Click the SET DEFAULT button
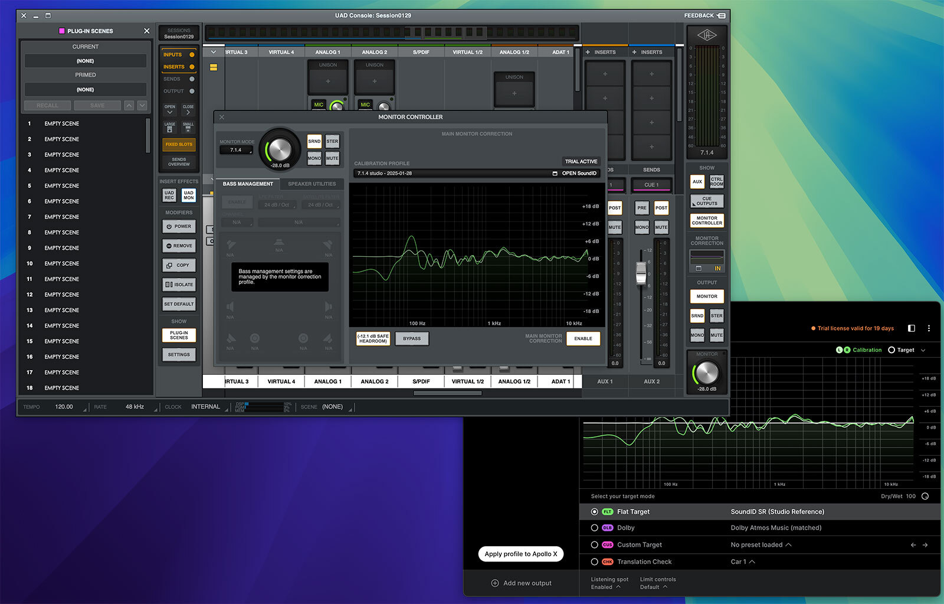Image resolution: width=944 pixels, height=604 pixels. point(179,304)
